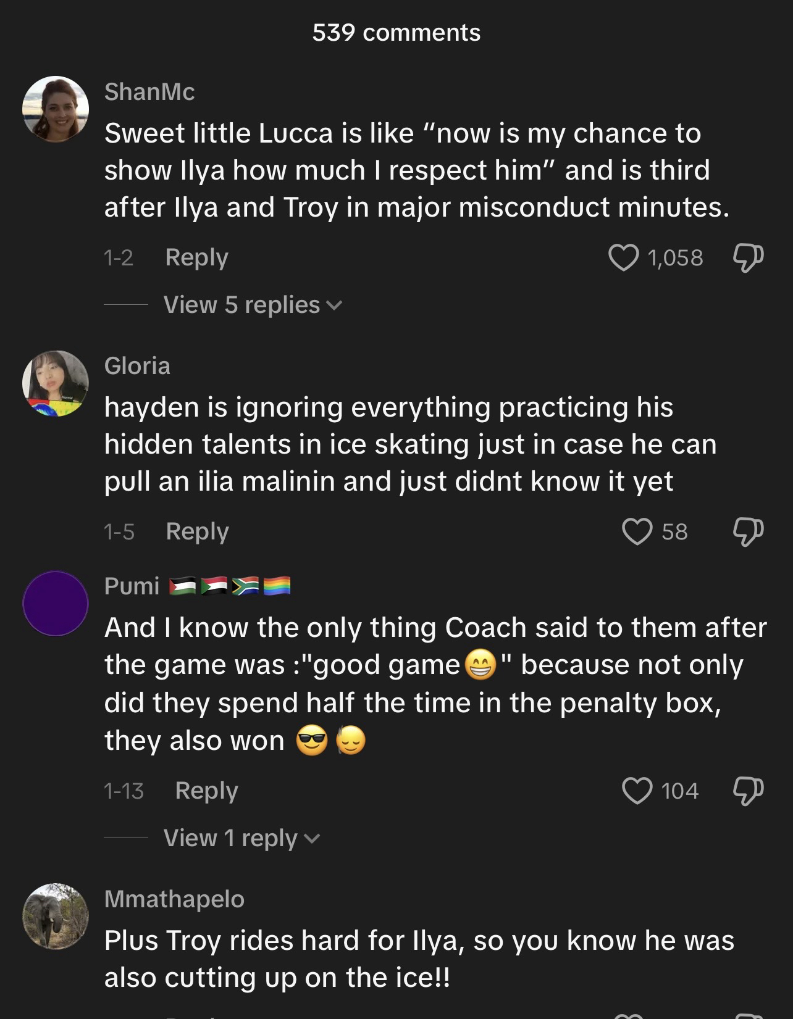
Task: Tap the Mmathapelo username
Action: (x=174, y=899)
